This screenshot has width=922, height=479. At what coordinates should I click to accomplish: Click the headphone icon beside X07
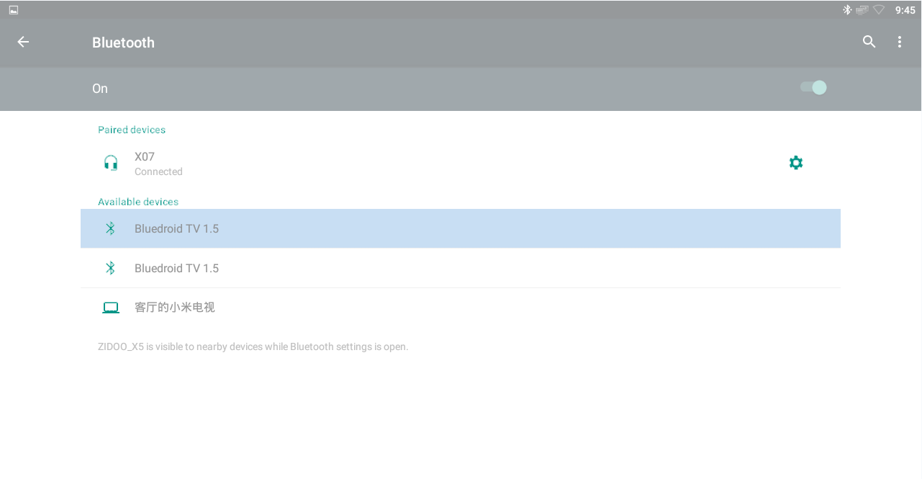(x=110, y=163)
